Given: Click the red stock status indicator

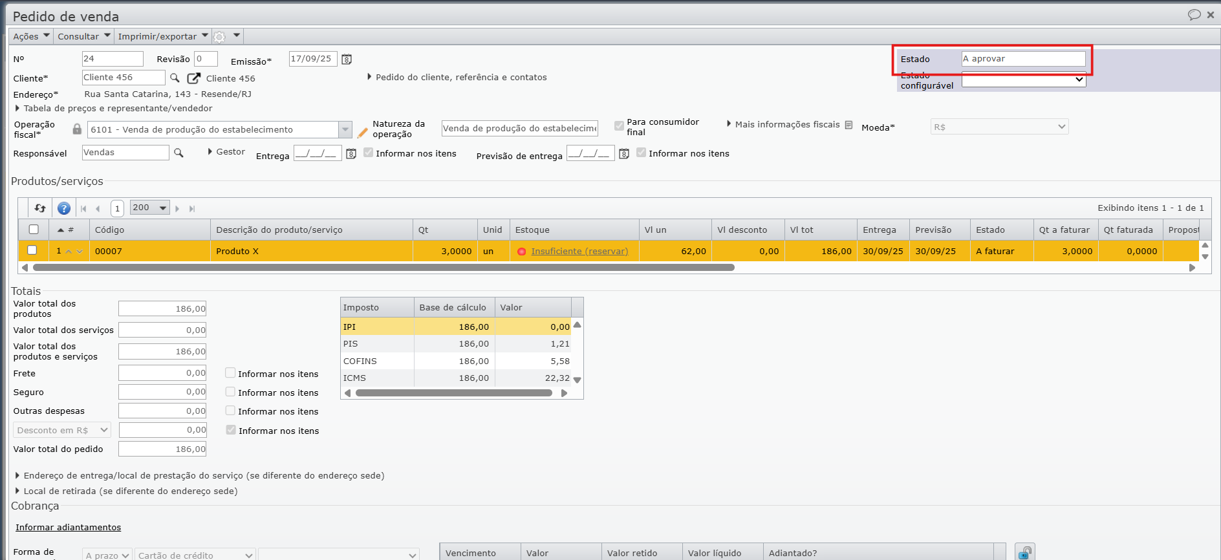Looking at the screenshot, I should tap(522, 252).
